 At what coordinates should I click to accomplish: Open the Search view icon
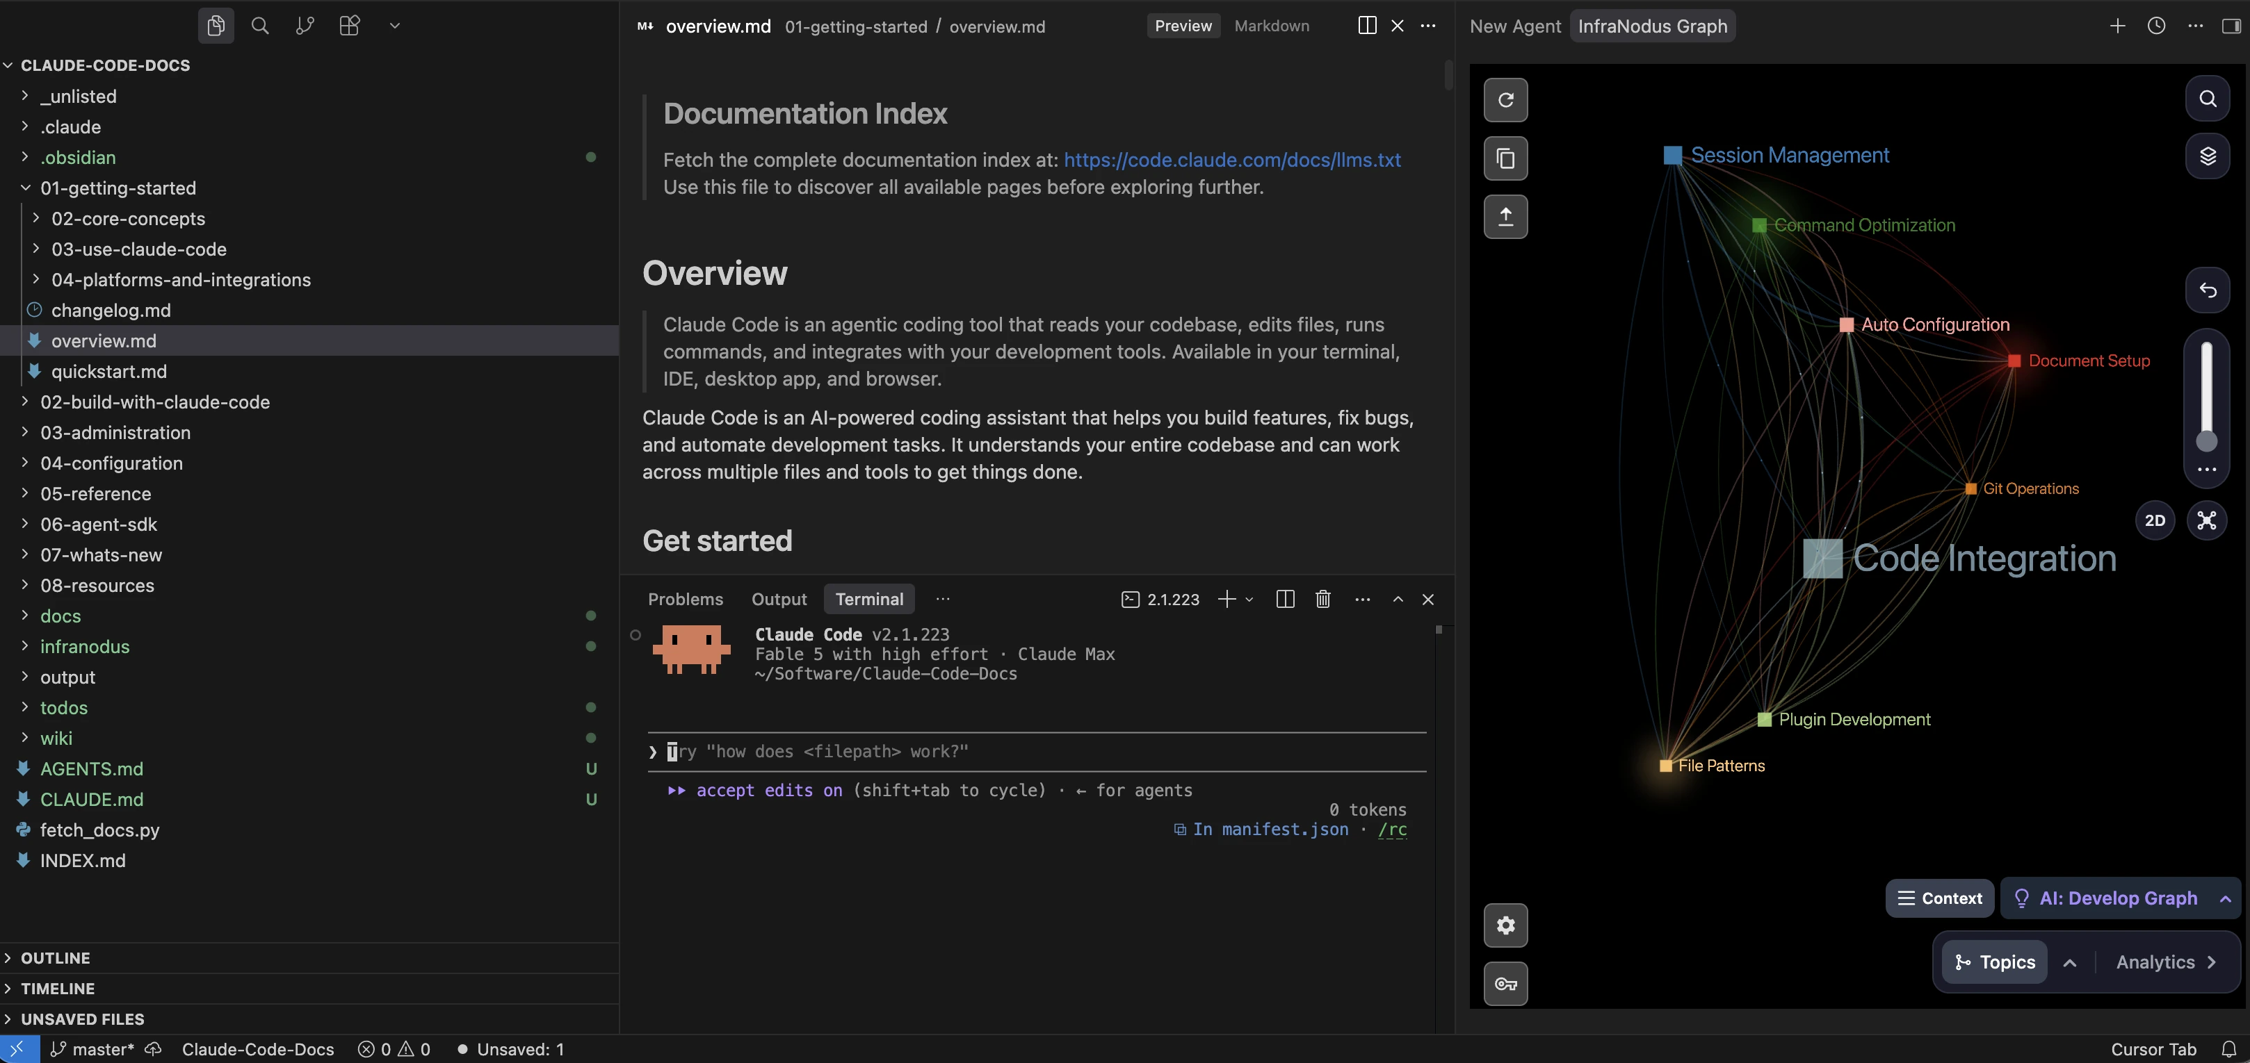tap(260, 25)
